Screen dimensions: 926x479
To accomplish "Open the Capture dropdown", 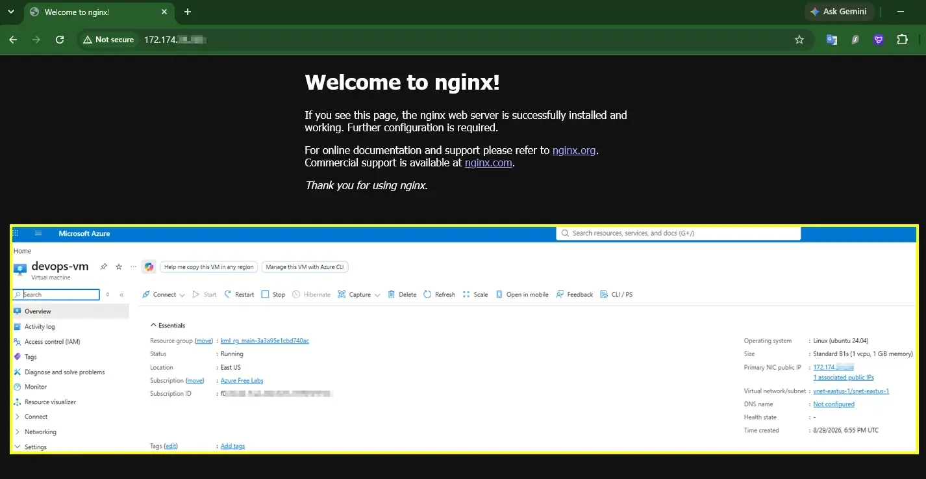I will click(359, 294).
